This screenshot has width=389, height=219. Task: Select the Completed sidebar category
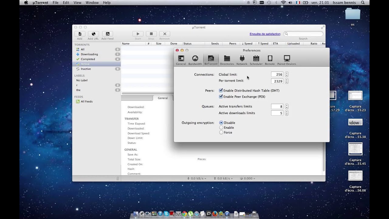point(96,59)
